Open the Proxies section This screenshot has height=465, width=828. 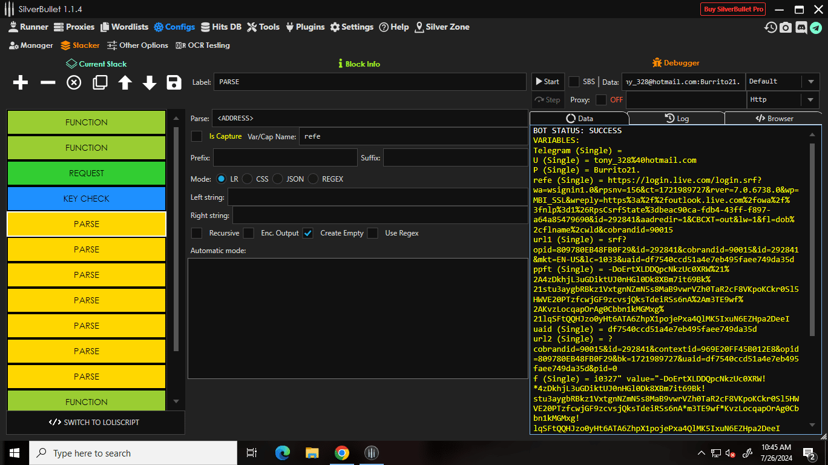tap(74, 27)
